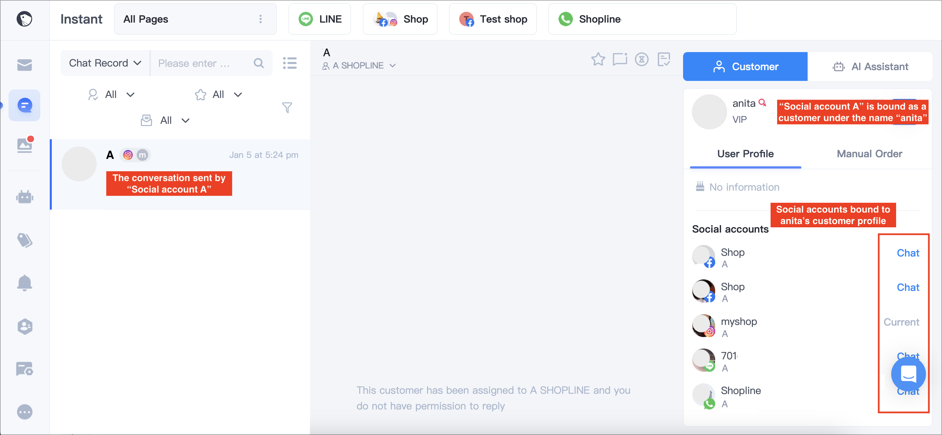Click anita's profile avatar
The image size is (942, 435).
709,112
